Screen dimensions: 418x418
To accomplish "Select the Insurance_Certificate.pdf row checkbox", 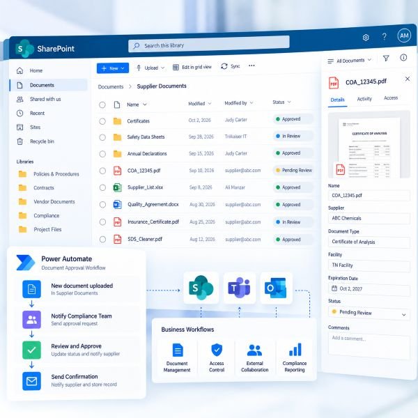I will click(x=102, y=222).
